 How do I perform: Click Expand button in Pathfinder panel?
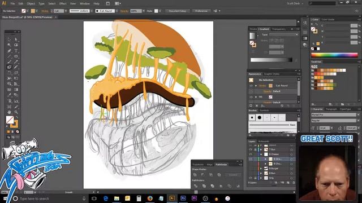click(232, 175)
